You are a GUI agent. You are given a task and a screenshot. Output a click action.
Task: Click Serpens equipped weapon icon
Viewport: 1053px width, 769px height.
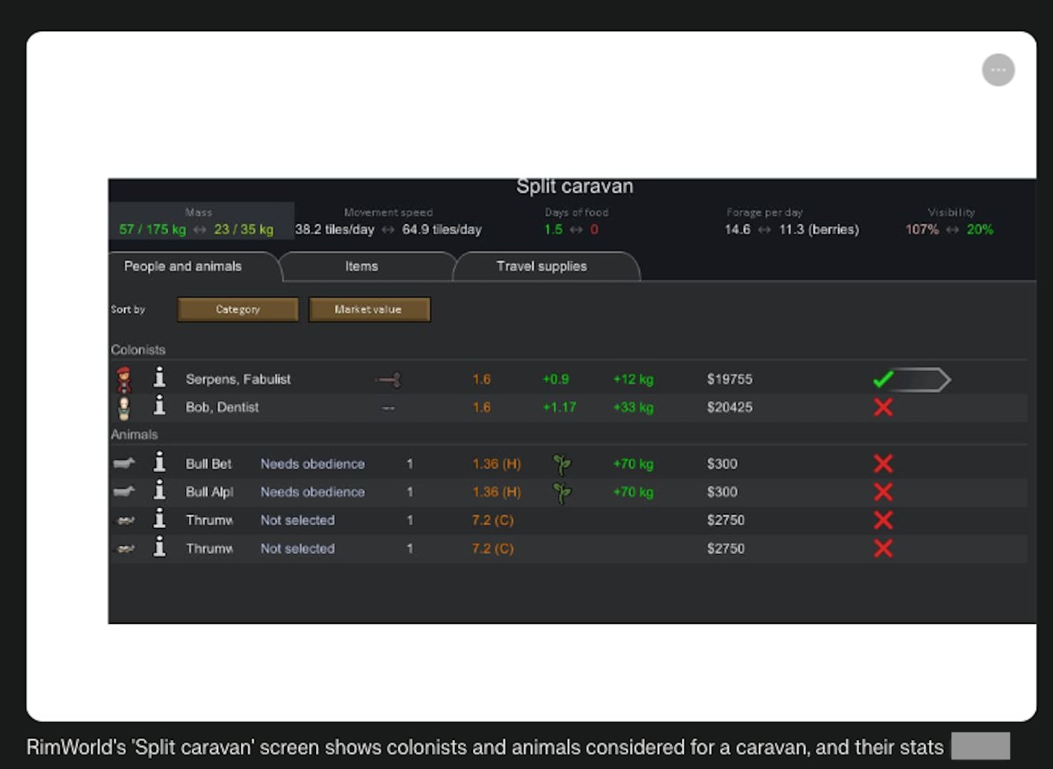[388, 380]
